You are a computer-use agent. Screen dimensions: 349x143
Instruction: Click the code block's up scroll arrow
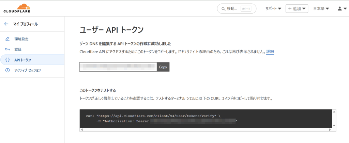click(x=334, y=113)
